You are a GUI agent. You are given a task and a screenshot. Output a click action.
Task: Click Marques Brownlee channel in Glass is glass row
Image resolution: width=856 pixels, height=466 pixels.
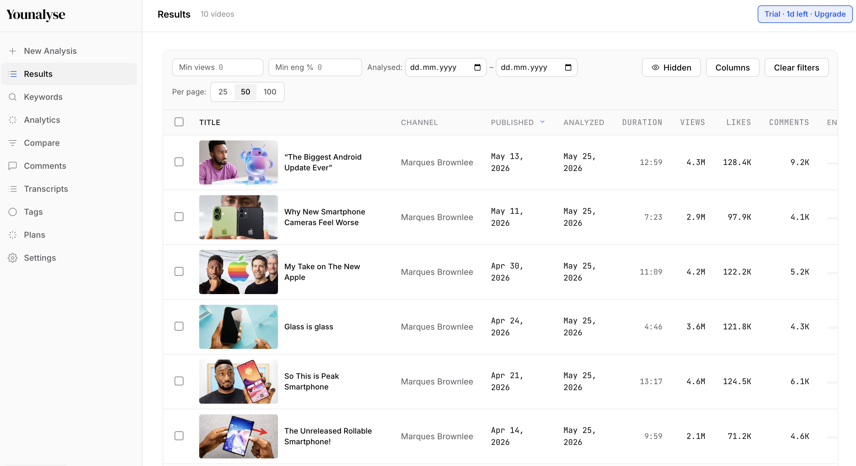click(x=437, y=327)
